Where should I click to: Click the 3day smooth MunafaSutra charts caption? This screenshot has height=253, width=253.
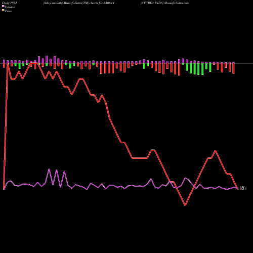78,3
